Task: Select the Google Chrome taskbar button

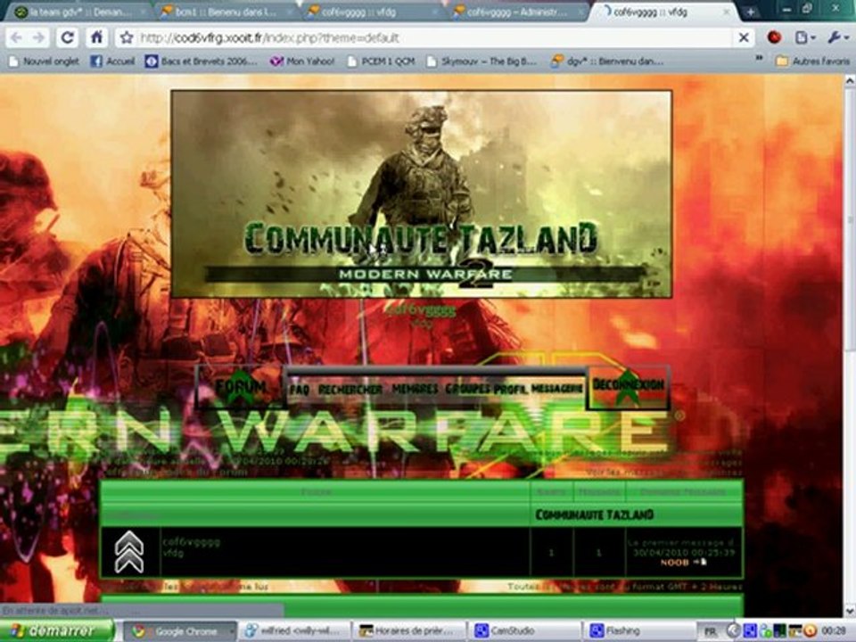Action: click(x=180, y=631)
